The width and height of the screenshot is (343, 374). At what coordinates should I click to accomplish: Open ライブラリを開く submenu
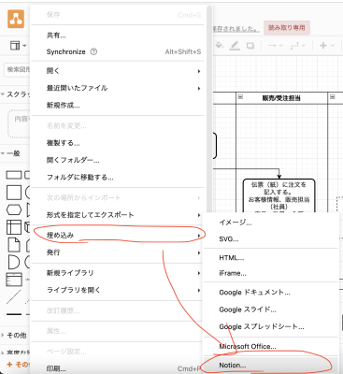[119, 290]
